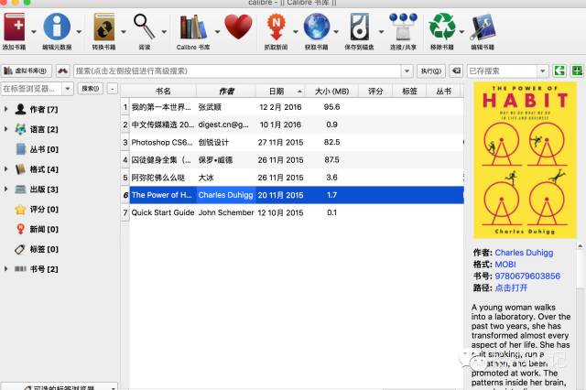Expand the 格式 [4] tree node
The width and height of the screenshot is (586, 390).
tap(5, 168)
